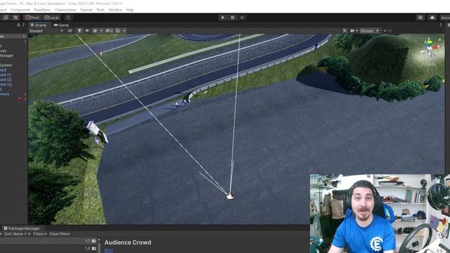Toggle Hierarchy panel lock icon
Screen dimensions: 450x253
click(x=18, y=25)
